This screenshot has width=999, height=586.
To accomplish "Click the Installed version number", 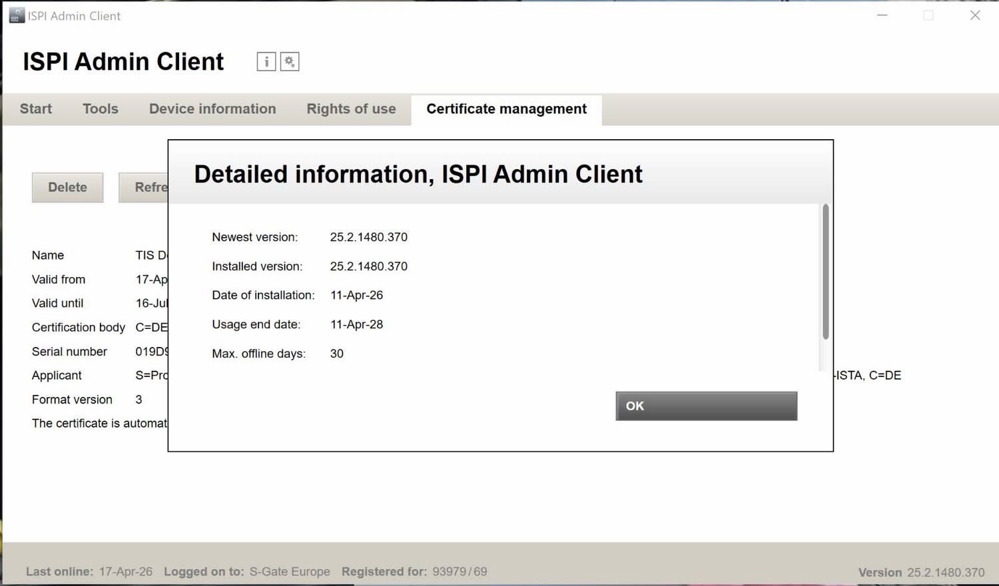I will pos(368,266).
